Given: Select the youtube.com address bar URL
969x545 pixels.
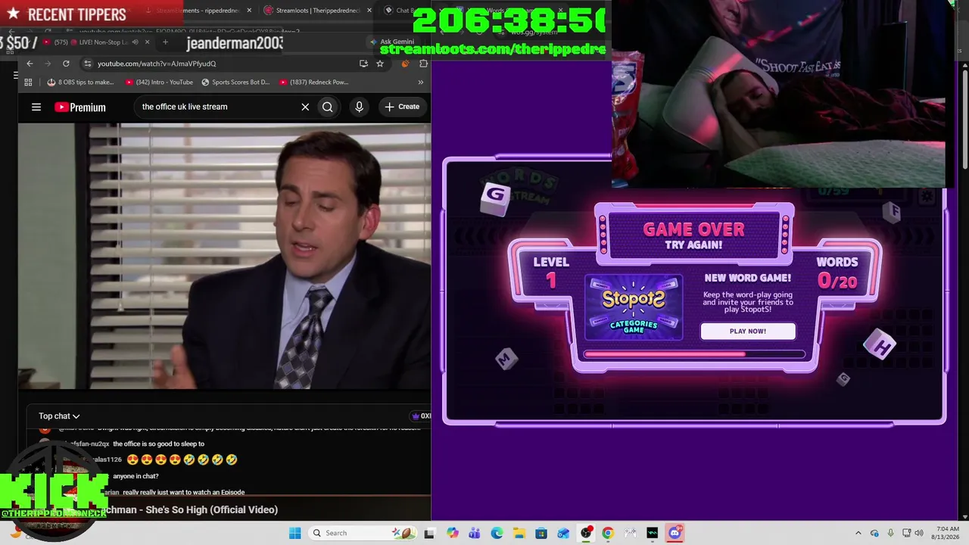Looking at the screenshot, I should click(157, 64).
